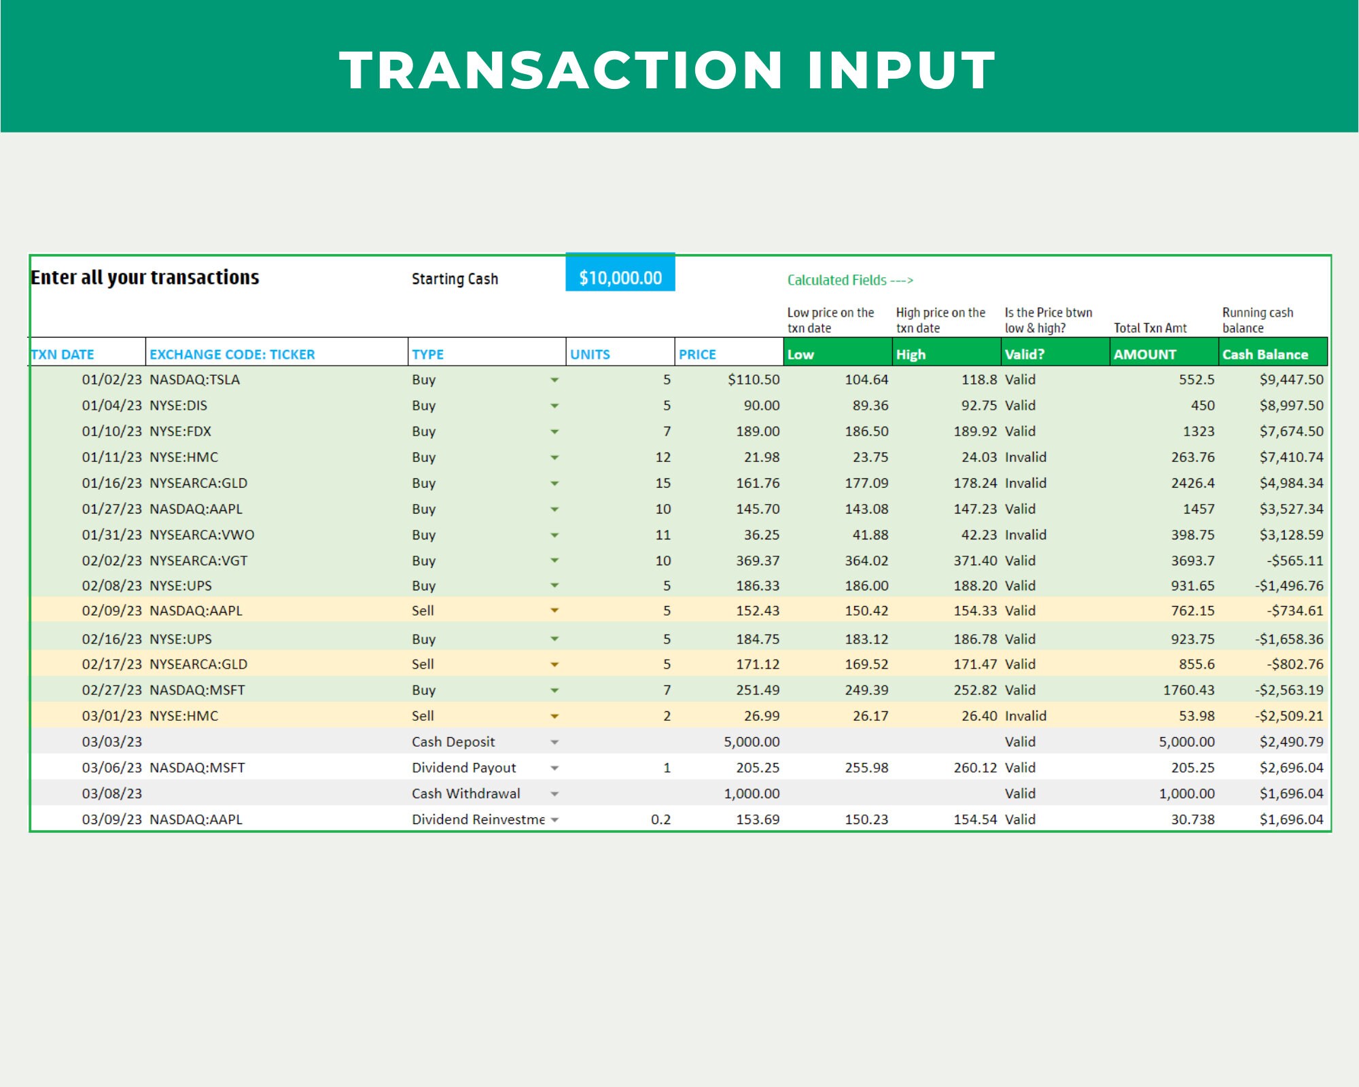The height and width of the screenshot is (1087, 1359).
Task: Select the 0.2 units cell
Action: [x=620, y=819]
